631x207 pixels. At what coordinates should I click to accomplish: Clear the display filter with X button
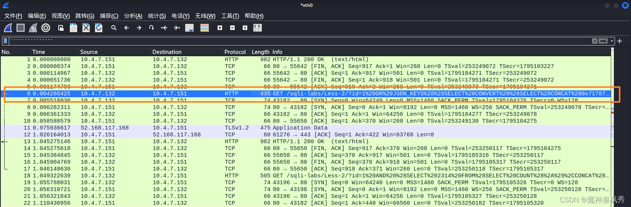click(x=594, y=41)
